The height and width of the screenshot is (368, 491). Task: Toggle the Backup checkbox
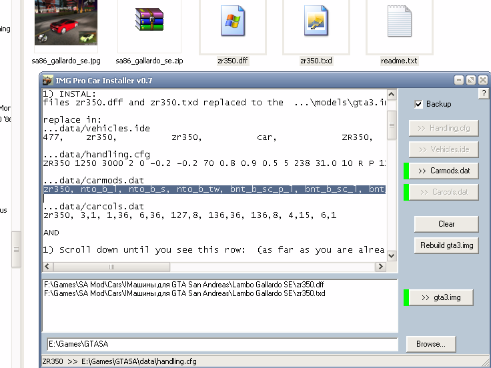[x=418, y=104]
